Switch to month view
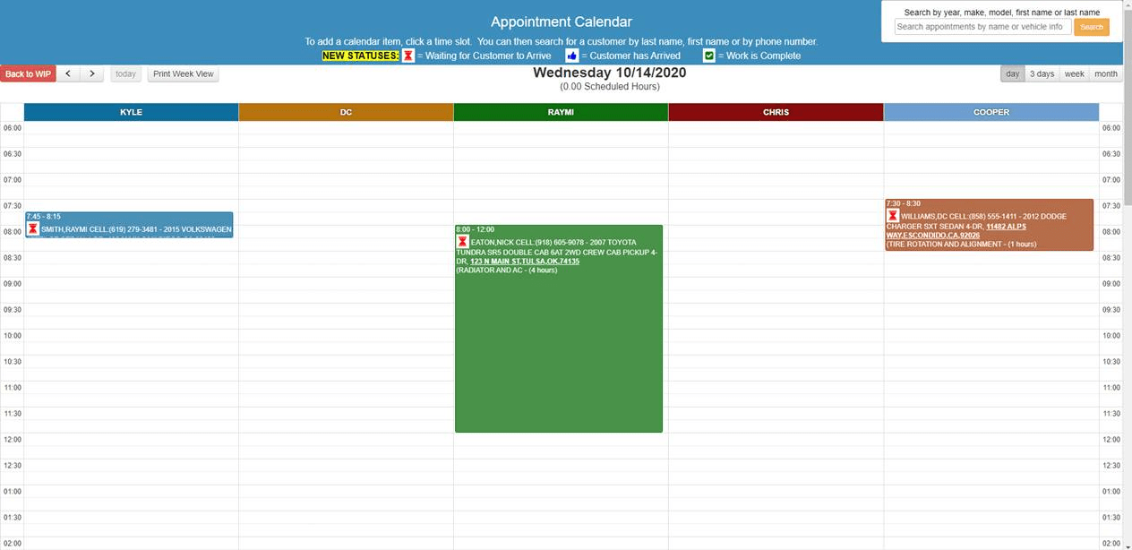 tap(1106, 73)
